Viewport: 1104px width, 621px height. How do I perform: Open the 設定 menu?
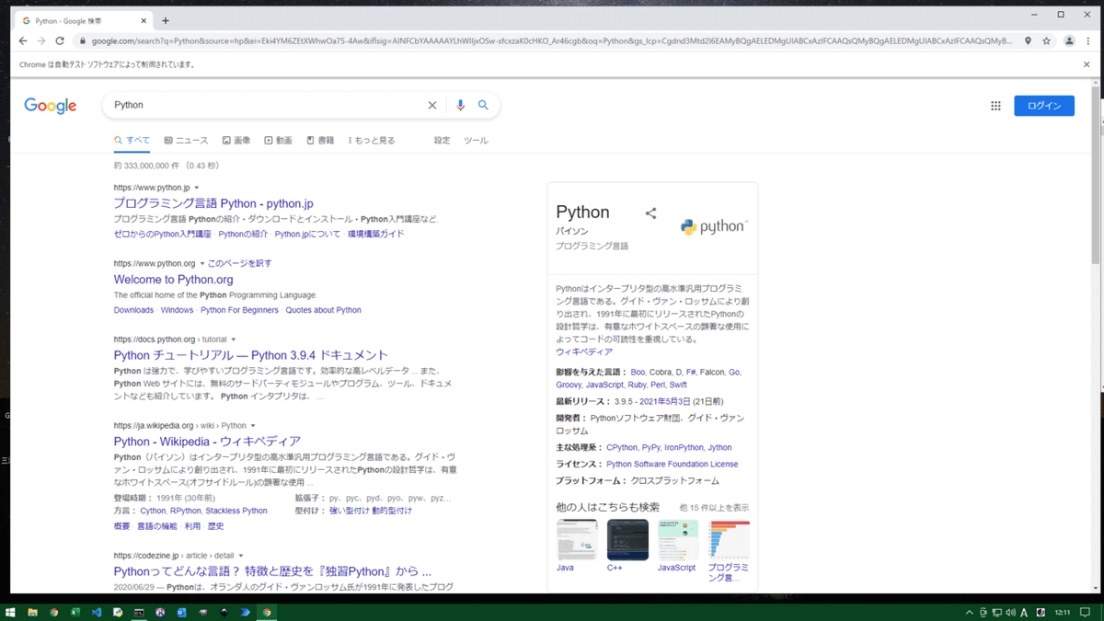pos(443,141)
